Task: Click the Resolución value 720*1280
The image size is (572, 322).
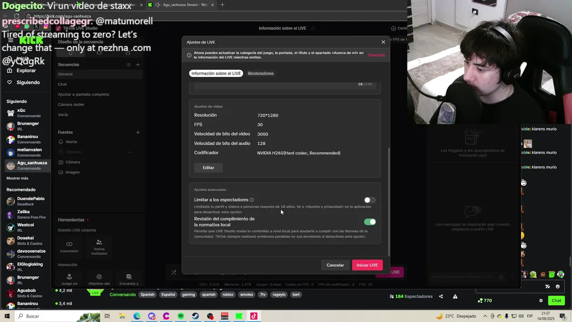Action: pyautogui.click(x=268, y=115)
